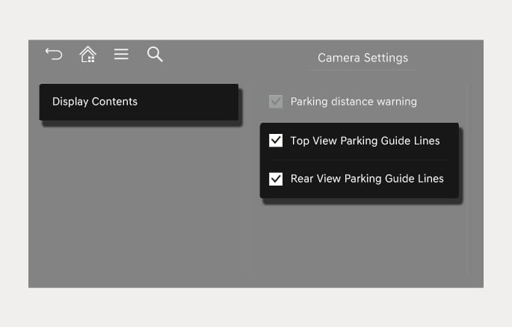Click the Camera Settings title

pos(363,58)
